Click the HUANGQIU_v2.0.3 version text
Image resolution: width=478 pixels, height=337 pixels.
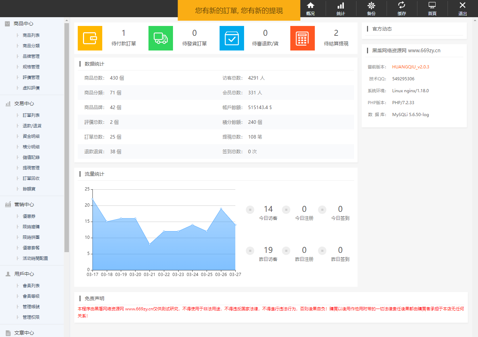(x=410, y=67)
